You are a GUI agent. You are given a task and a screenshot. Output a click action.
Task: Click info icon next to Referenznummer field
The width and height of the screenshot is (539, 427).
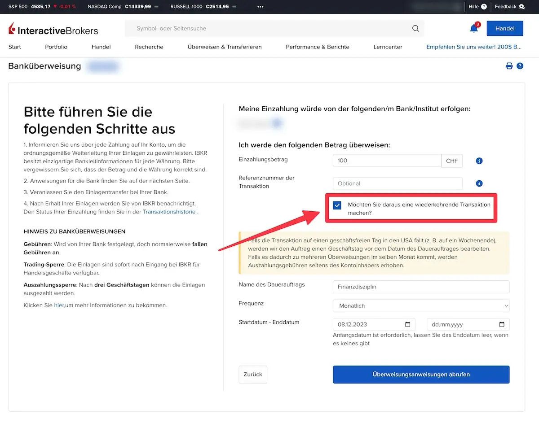(x=479, y=183)
